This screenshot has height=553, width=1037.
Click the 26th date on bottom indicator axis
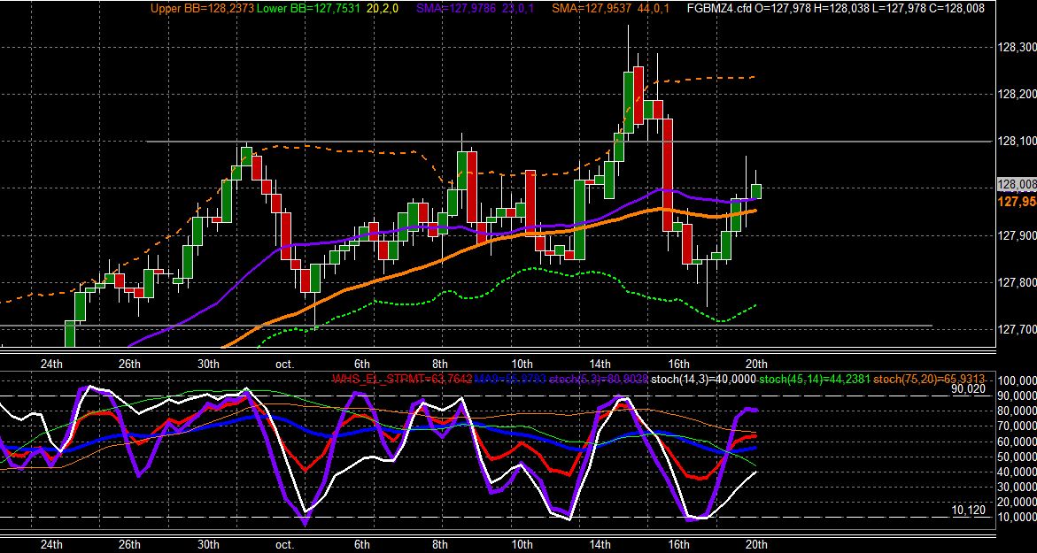pos(129,545)
